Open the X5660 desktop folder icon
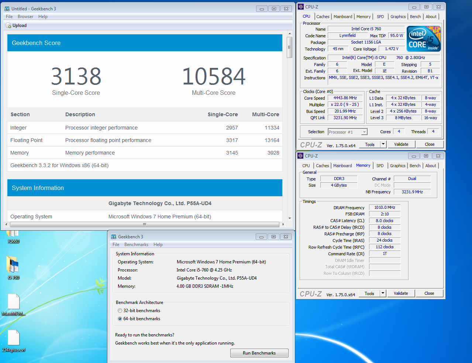The height and width of the screenshot is (363, 472). (14, 236)
